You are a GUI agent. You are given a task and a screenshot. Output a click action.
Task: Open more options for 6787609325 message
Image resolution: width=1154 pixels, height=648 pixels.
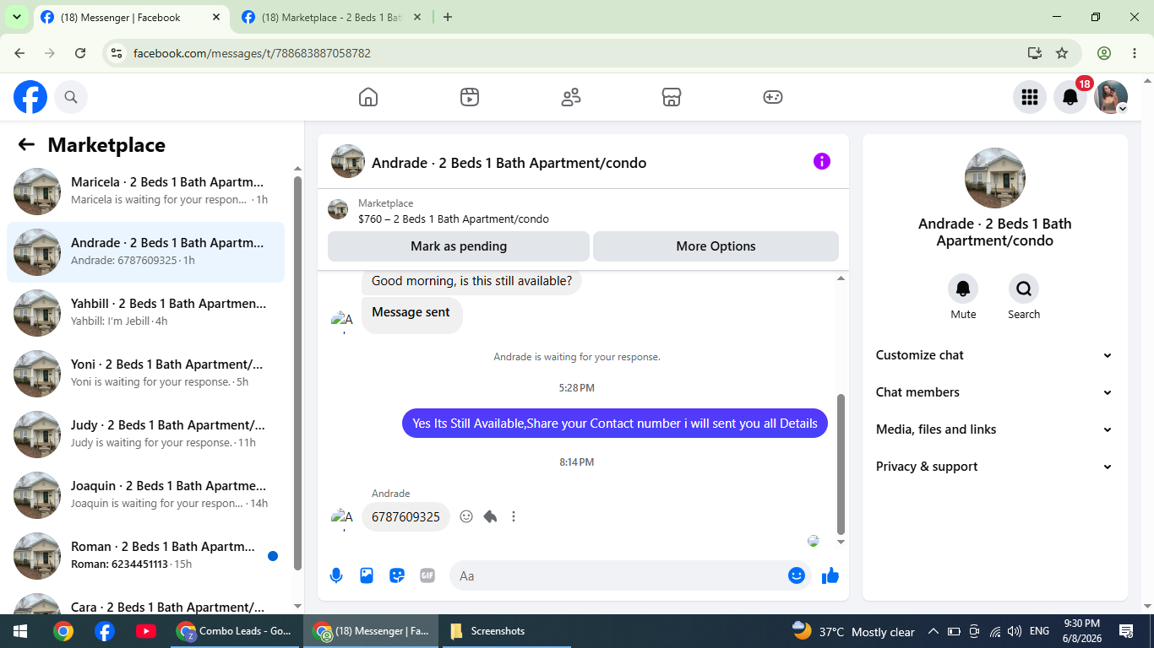(514, 516)
